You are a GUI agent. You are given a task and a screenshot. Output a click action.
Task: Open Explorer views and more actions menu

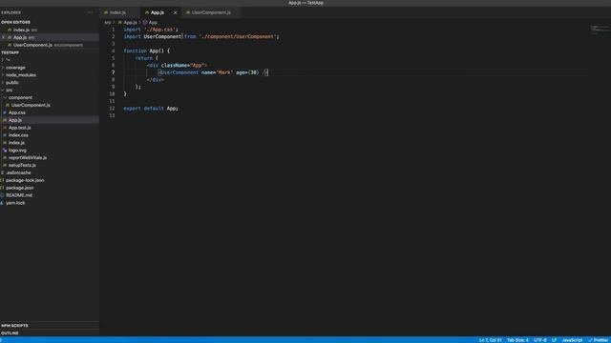coord(91,12)
